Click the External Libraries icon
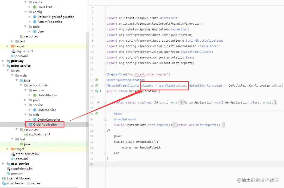This screenshot has height=188, width=284. tap(4, 178)
